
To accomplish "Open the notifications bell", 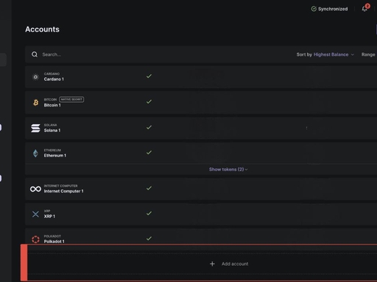I will pos(364,9).
